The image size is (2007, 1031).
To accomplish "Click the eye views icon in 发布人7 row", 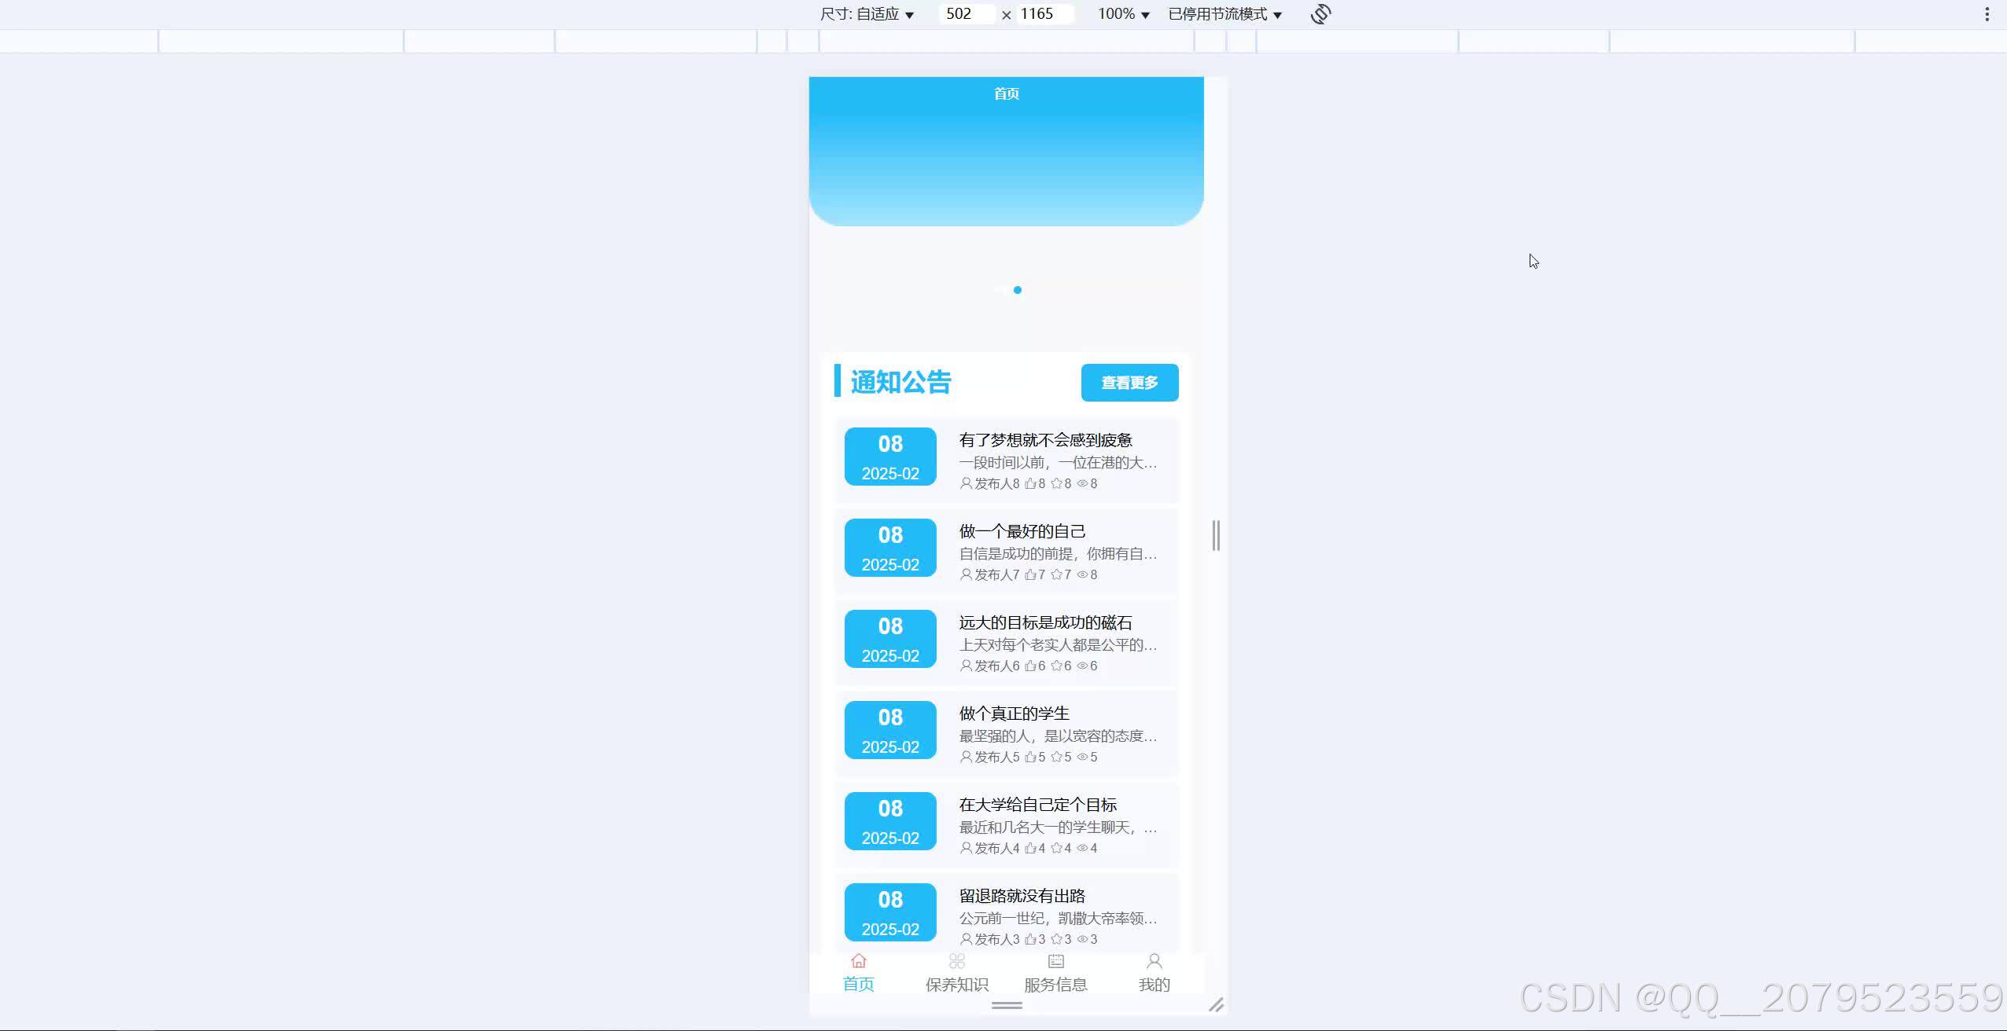I will 1082,574.
